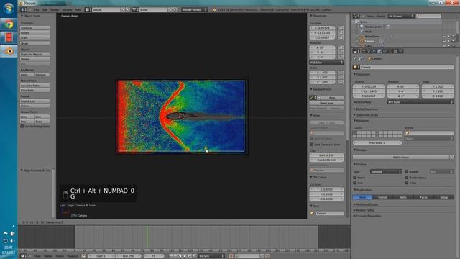The height and width of the screenshot is (259, 460).
Task: Open the Render menu
Action: 55,9
